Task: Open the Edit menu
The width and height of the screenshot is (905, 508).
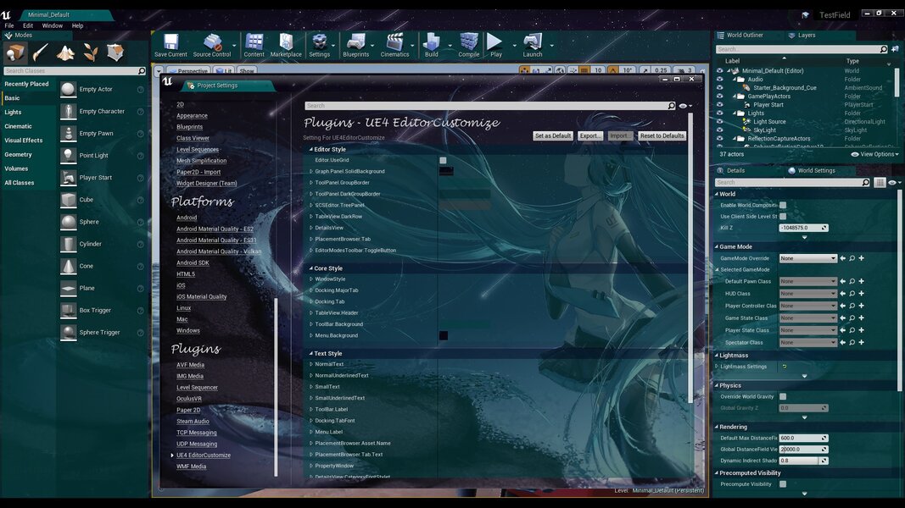Action: coord(28,26)
